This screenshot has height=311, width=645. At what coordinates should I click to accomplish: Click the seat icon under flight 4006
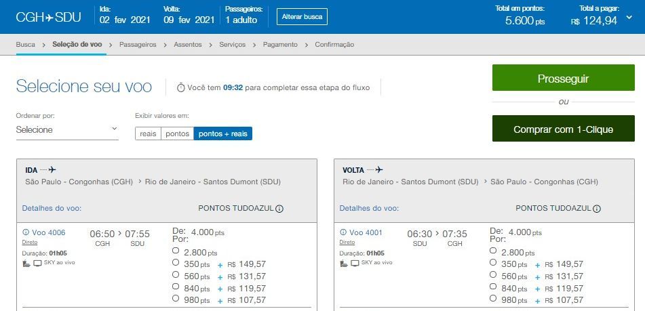(26, 263)
